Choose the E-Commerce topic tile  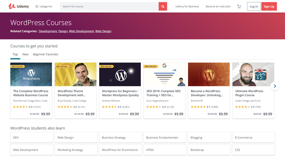(x=253, y=138)
